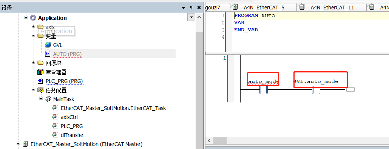This screenshot has width=389, height=149.
Task: Select the 回原块 folder item
Action: click(53, 63)
